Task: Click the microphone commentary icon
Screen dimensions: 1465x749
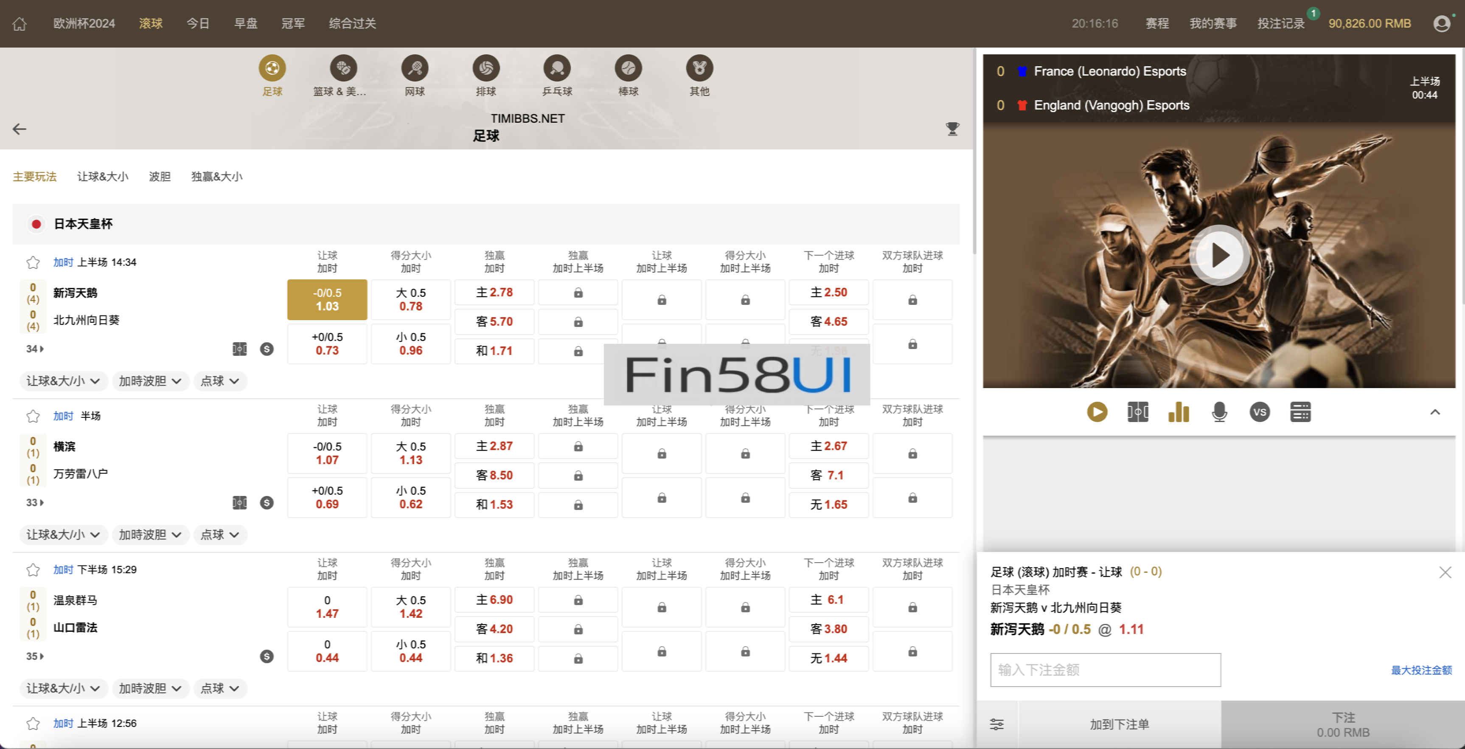Action: pyautogui.click(x=1219, y=412)
